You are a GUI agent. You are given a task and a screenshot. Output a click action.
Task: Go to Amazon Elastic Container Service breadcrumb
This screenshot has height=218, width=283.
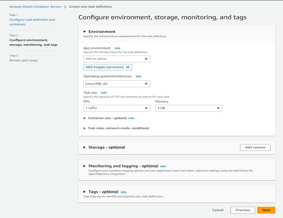pos(35,7)
